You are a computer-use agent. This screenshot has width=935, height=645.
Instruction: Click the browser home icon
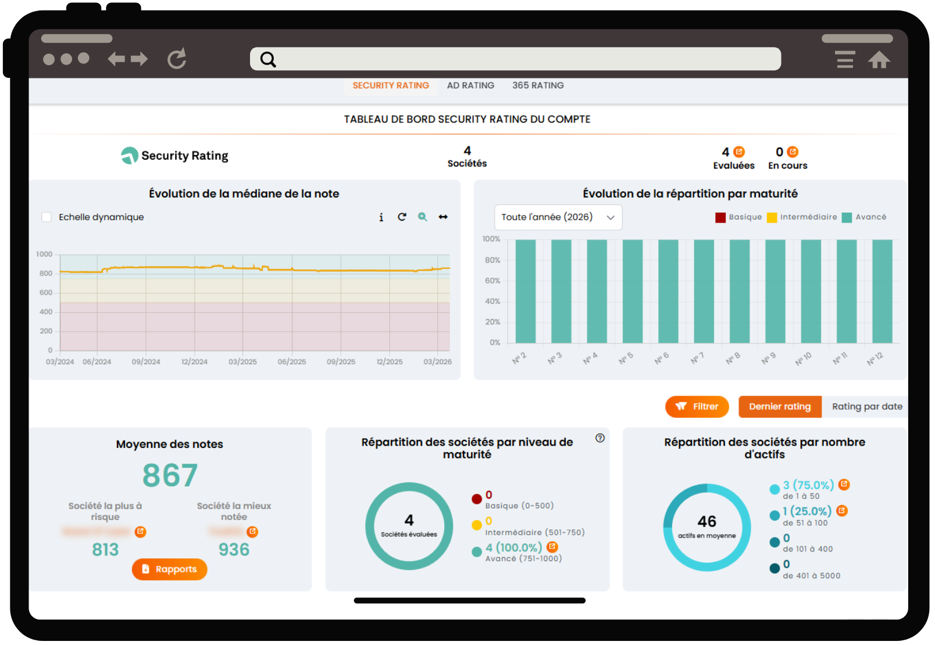click(x=879, y=59)
